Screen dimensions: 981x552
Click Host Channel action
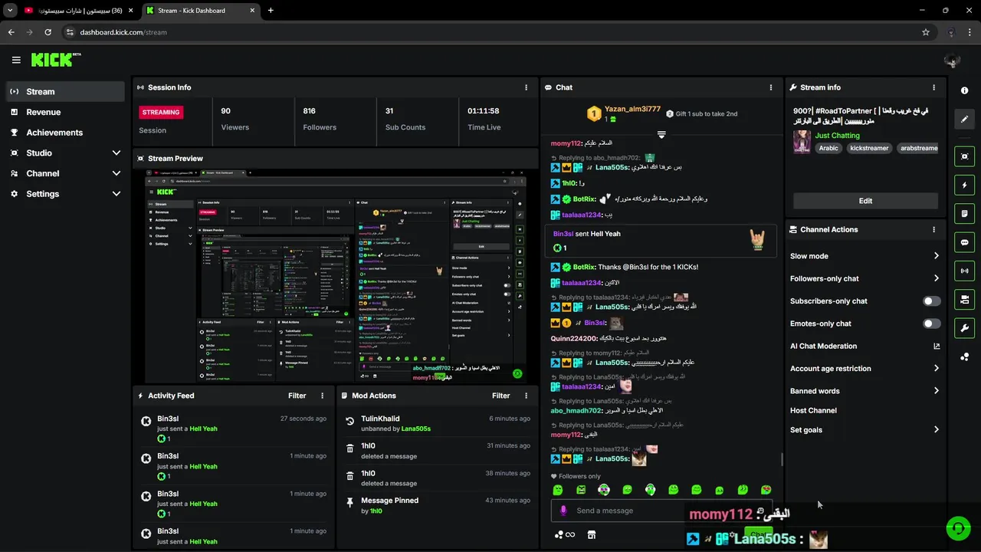[x=813, y=411]
